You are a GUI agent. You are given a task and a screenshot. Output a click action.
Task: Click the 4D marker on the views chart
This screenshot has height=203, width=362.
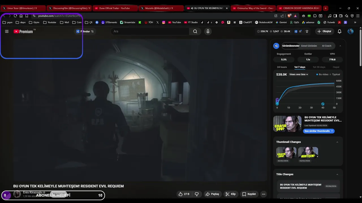pyautogui.click(x=323, y=104)
